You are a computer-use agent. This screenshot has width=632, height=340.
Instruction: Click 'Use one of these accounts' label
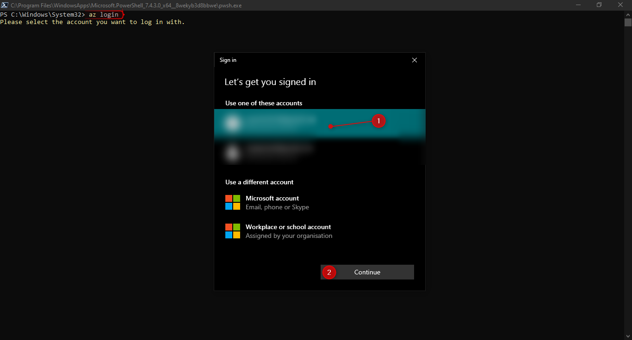click(x=264, y=103)
